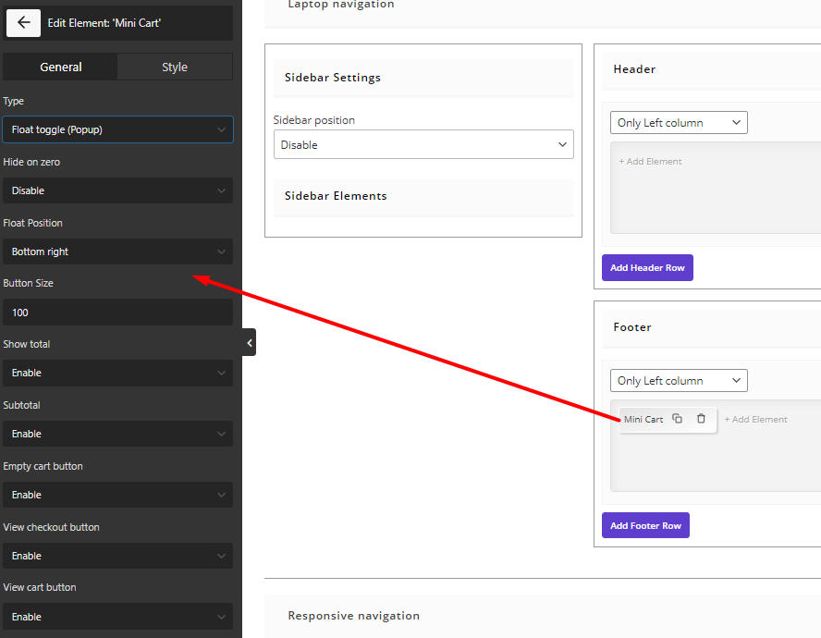Screen dimensions: 821x638
Task: Switch to the Style tab
Action: (x=175, y=67)
